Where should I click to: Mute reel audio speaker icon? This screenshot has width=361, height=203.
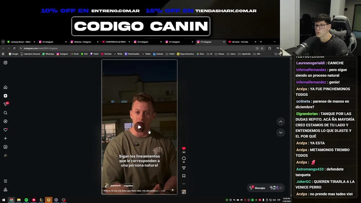point(173,190)
